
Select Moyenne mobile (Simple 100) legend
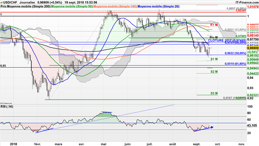point(115,6)
